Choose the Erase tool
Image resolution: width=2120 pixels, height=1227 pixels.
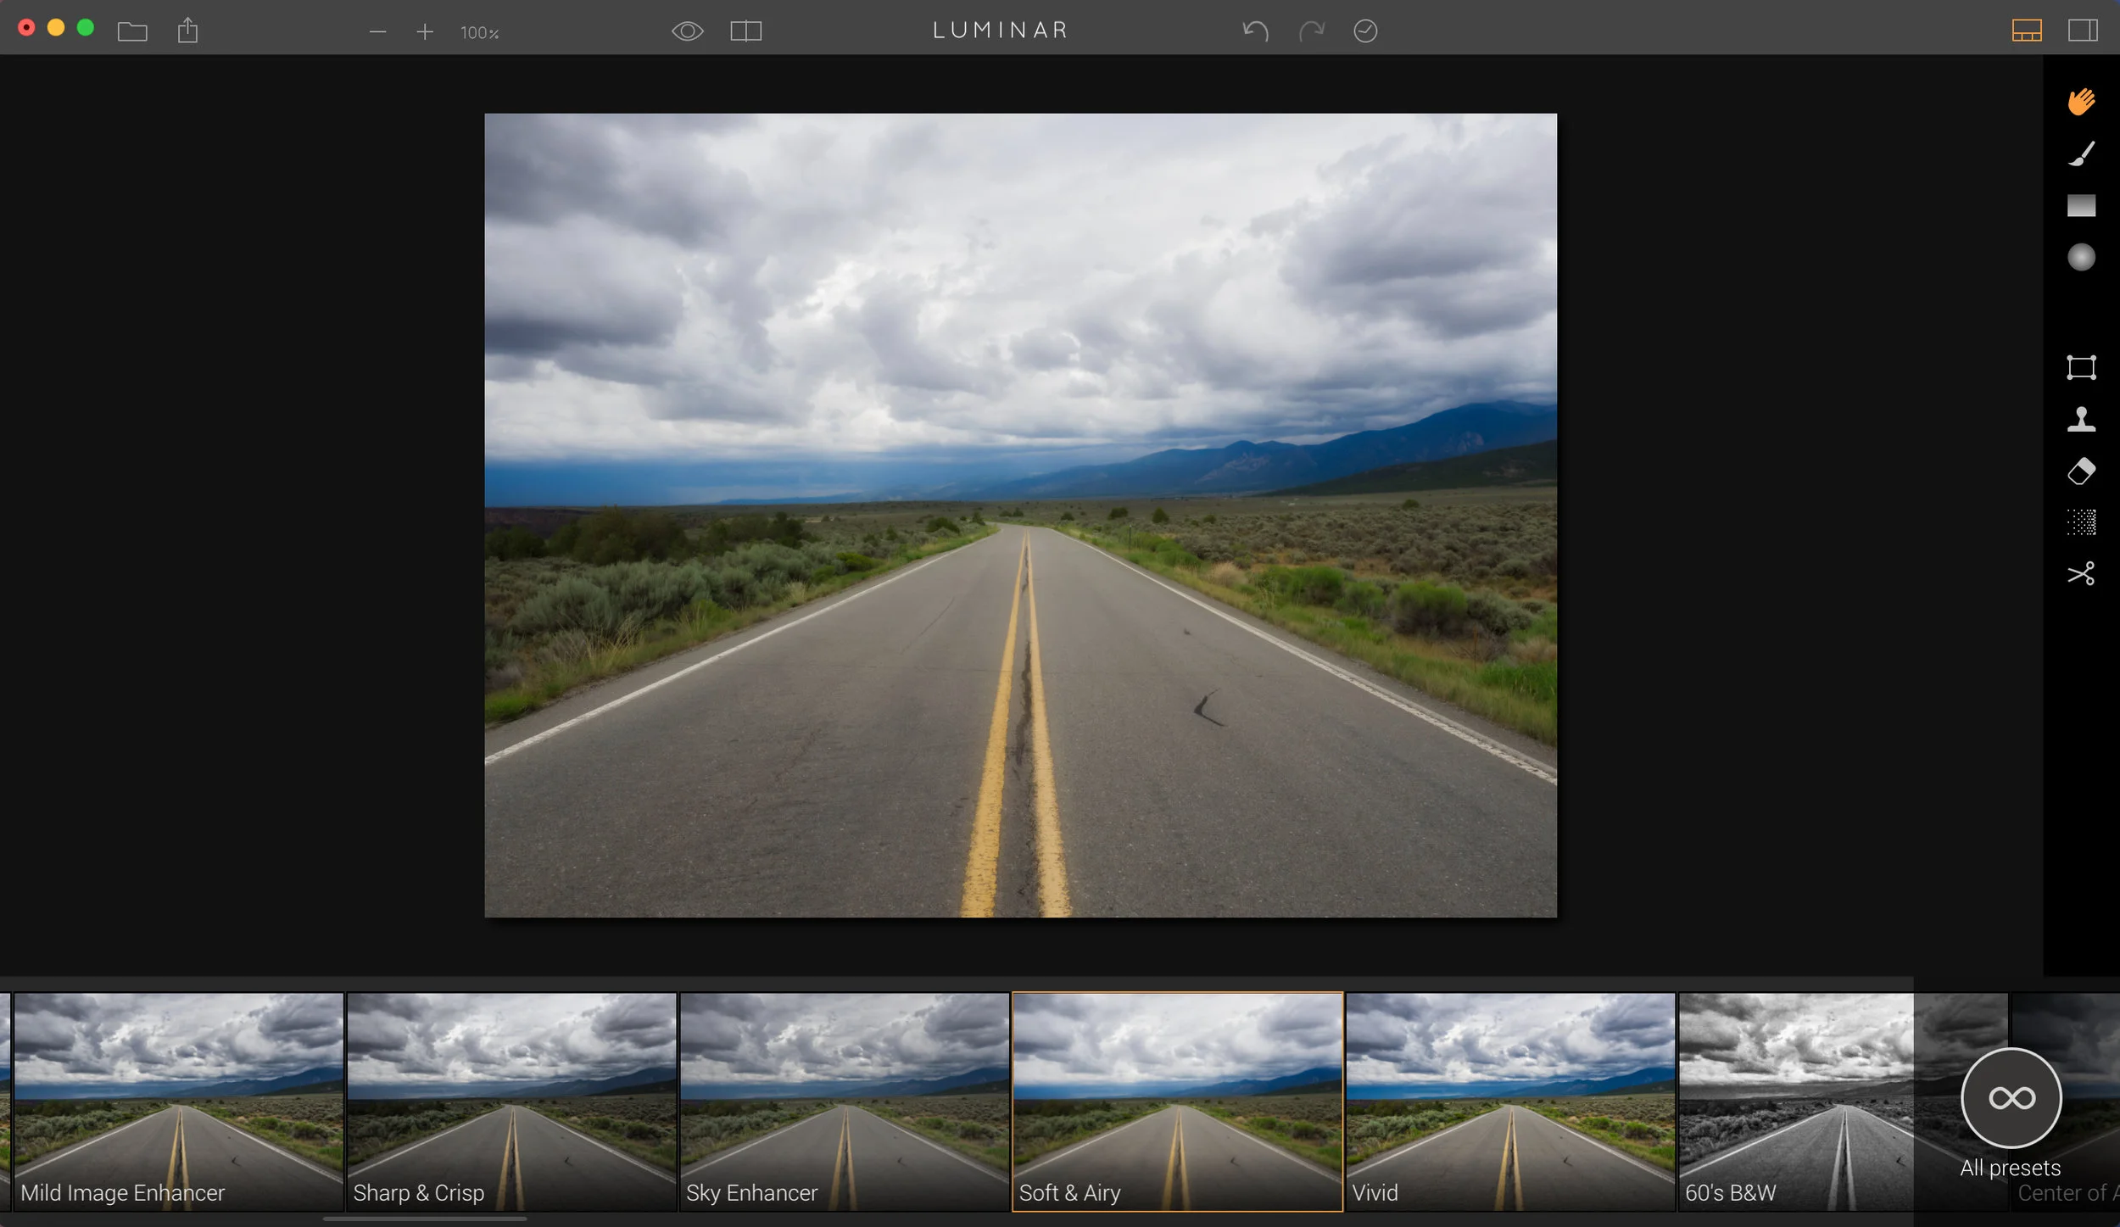2081,471
